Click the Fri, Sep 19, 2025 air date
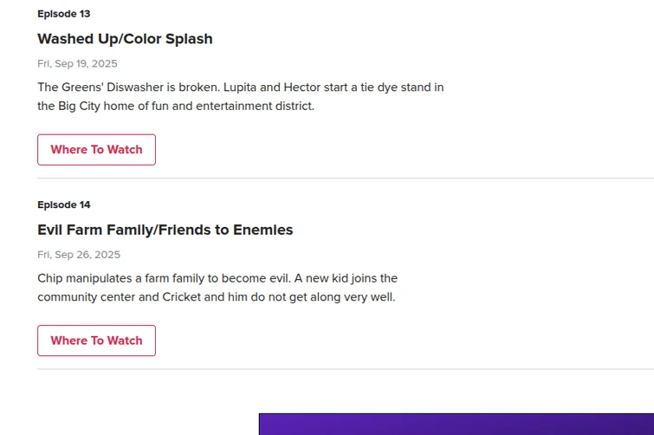The width and height of the screenshot is (654, 435). coord(77,64)
